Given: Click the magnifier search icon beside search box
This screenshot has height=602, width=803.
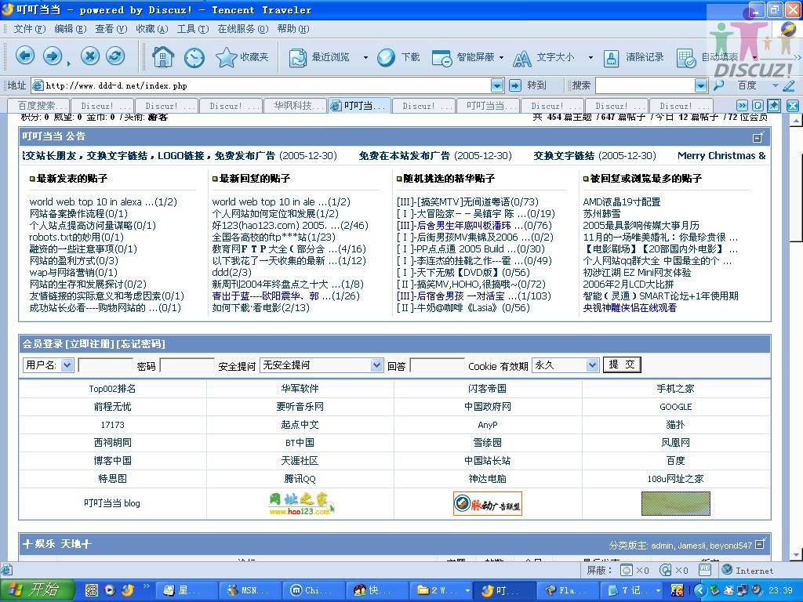Looking at the screenshot, I should pos(719,85).
